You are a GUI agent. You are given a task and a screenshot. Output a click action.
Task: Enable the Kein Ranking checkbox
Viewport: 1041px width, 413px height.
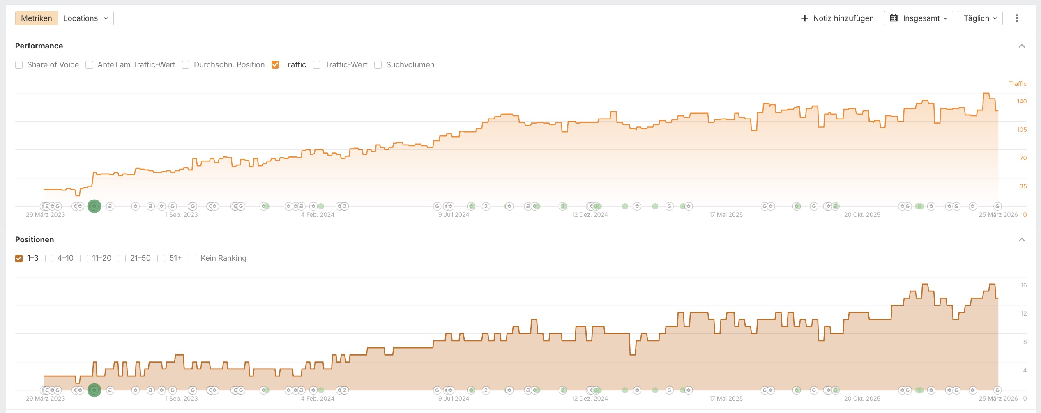[192, 258]
